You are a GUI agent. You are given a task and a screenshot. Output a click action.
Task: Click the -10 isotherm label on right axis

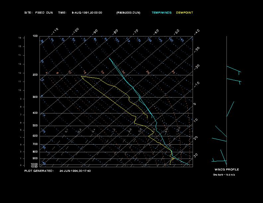coord(197,84)
